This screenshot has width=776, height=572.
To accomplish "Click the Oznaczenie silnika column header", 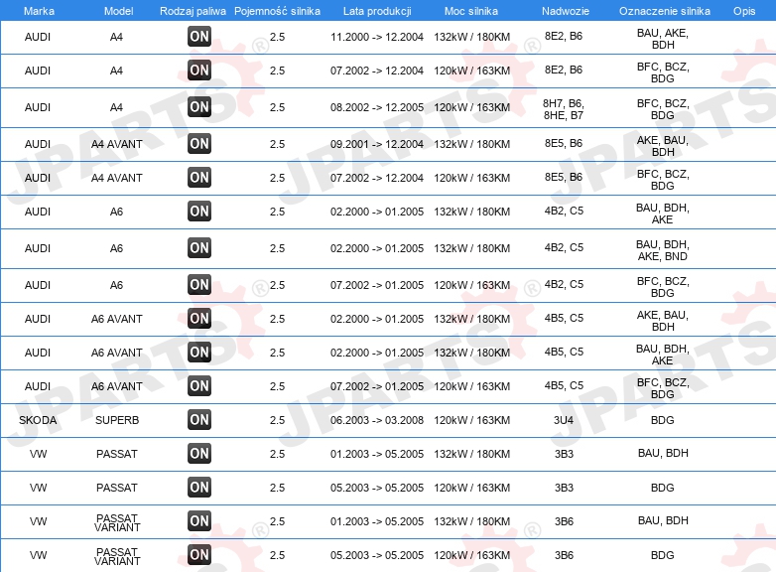I will (x=664, y=11).
